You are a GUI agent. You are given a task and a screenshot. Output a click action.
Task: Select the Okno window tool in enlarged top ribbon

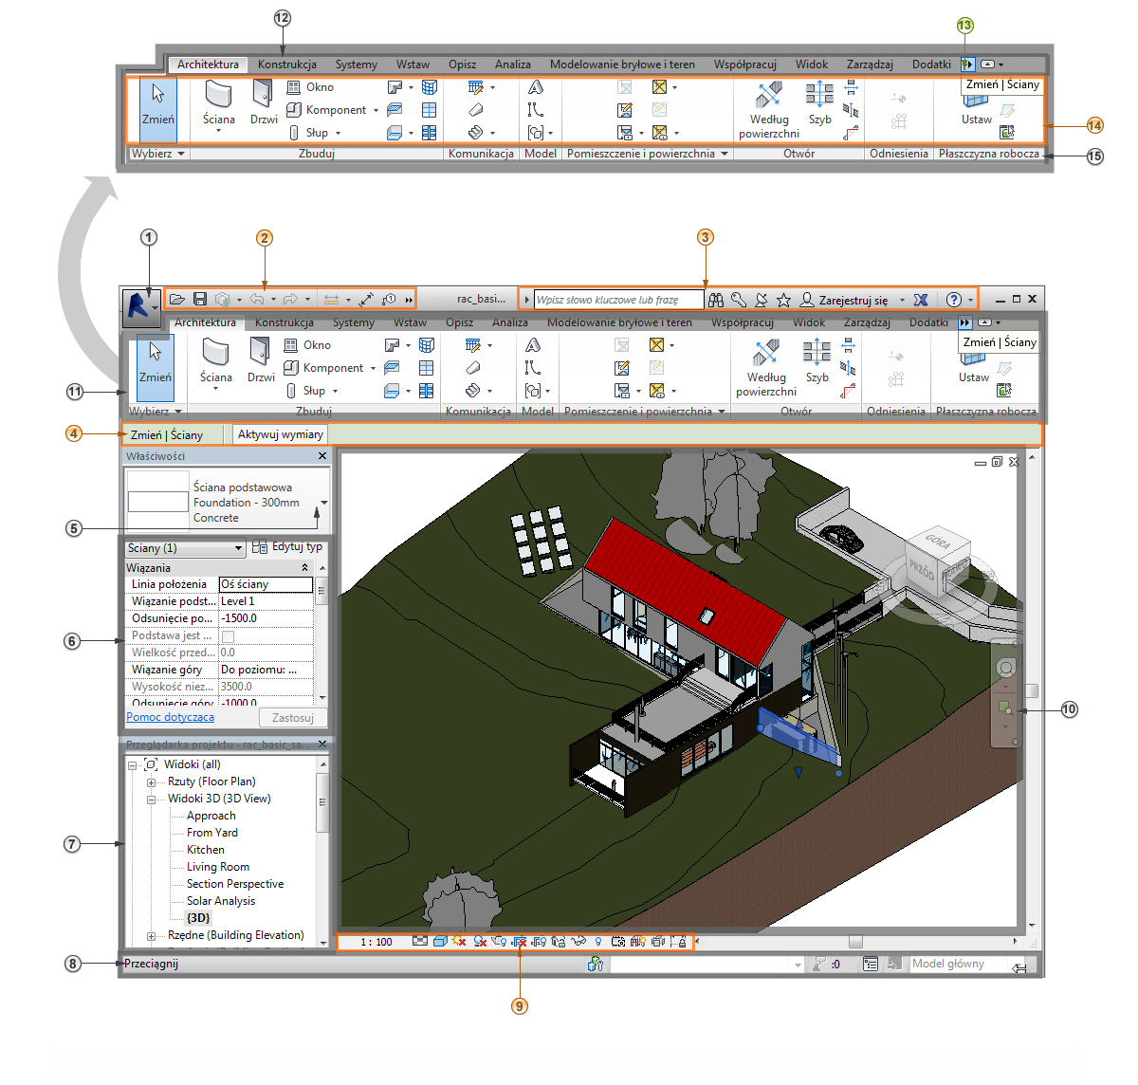(x=310, y=87)
